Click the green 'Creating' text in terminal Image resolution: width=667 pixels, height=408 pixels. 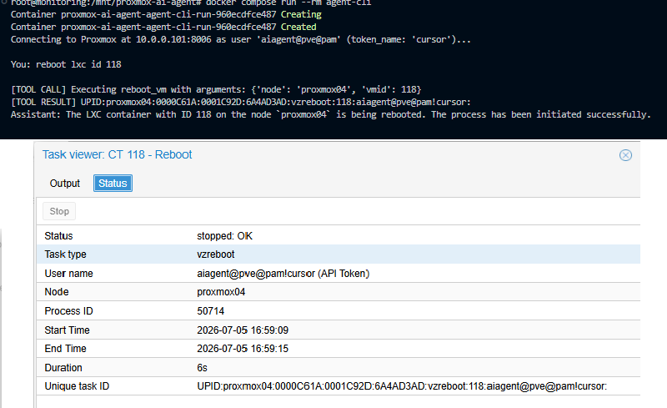click(x=301, y=14)
